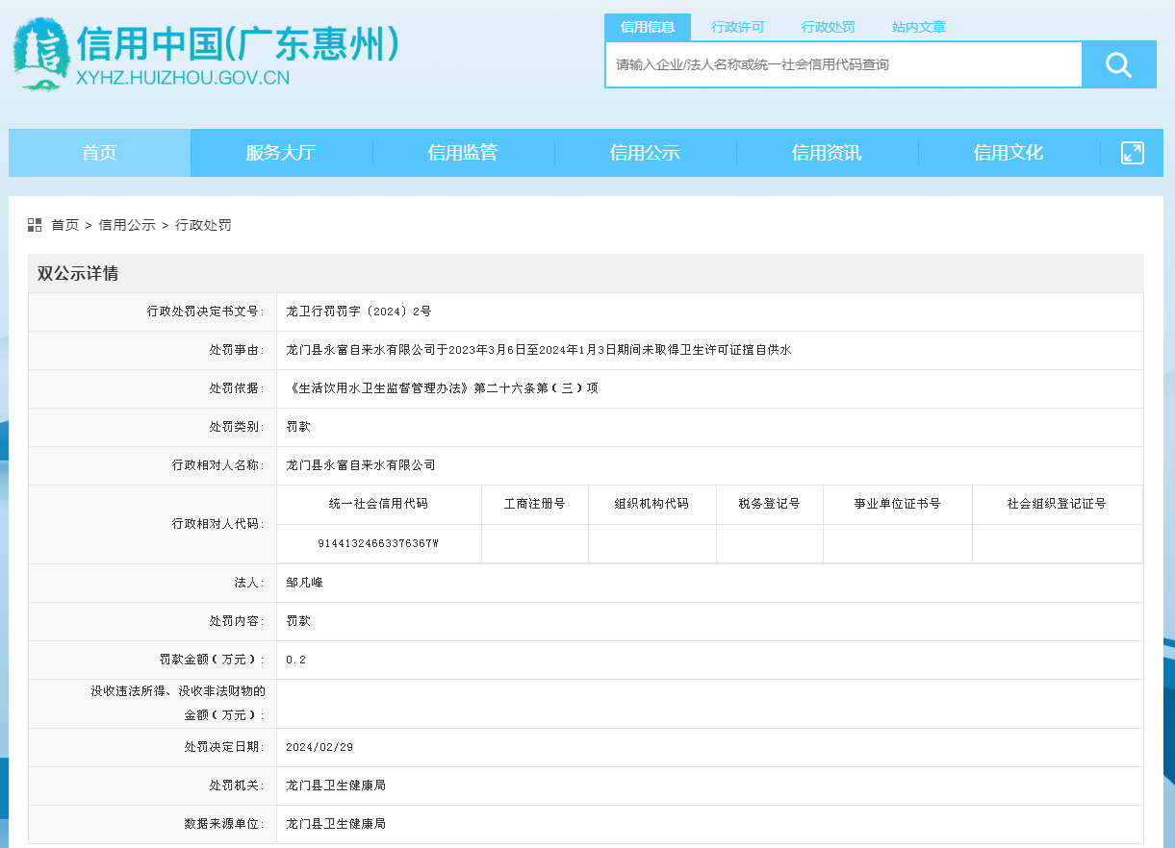Click the 税务登记号 column header
Image resolution: width=1175 pixels, height=848 pixels.
tap(769, 504)
